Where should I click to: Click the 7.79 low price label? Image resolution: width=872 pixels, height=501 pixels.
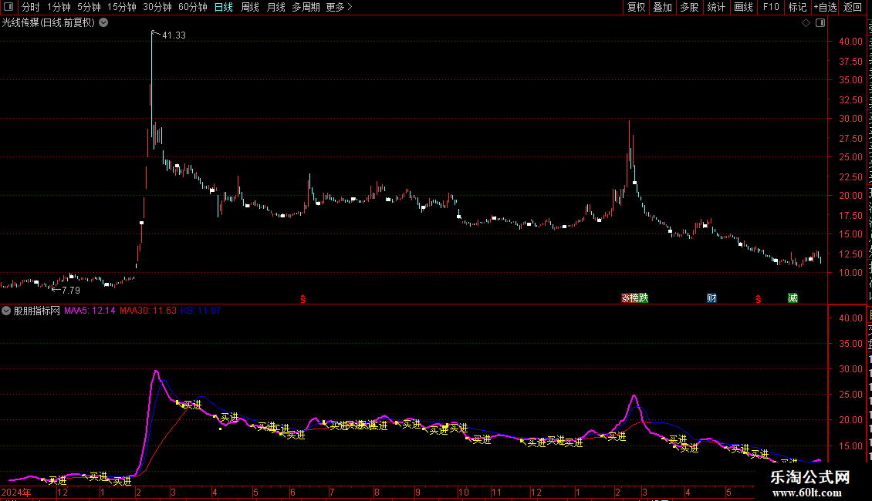pos(71,290)
